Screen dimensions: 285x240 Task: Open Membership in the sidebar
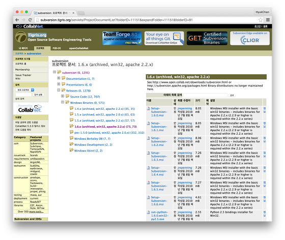[x=22, y=70]
